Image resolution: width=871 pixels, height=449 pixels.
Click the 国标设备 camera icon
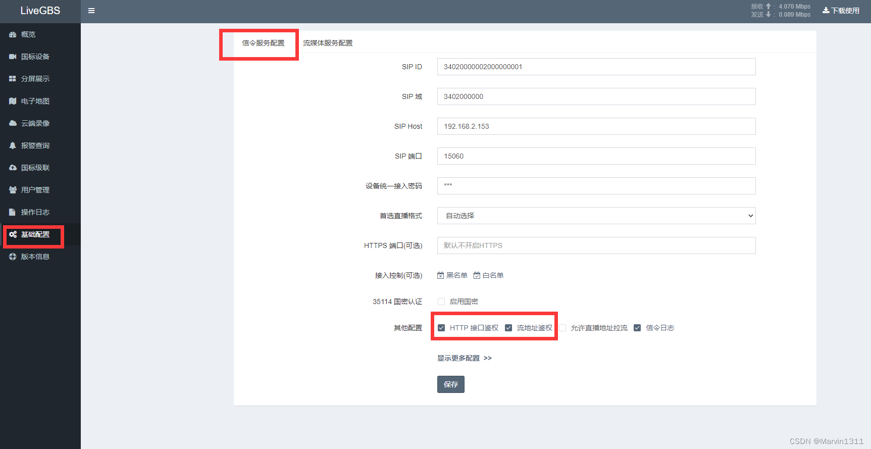pos(13,57)
